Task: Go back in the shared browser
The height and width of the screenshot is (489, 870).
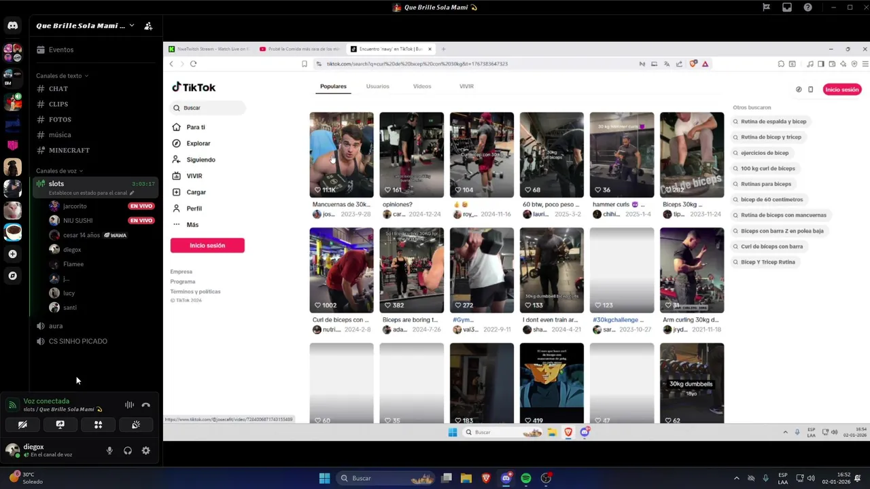Action: tap(171, 64)
